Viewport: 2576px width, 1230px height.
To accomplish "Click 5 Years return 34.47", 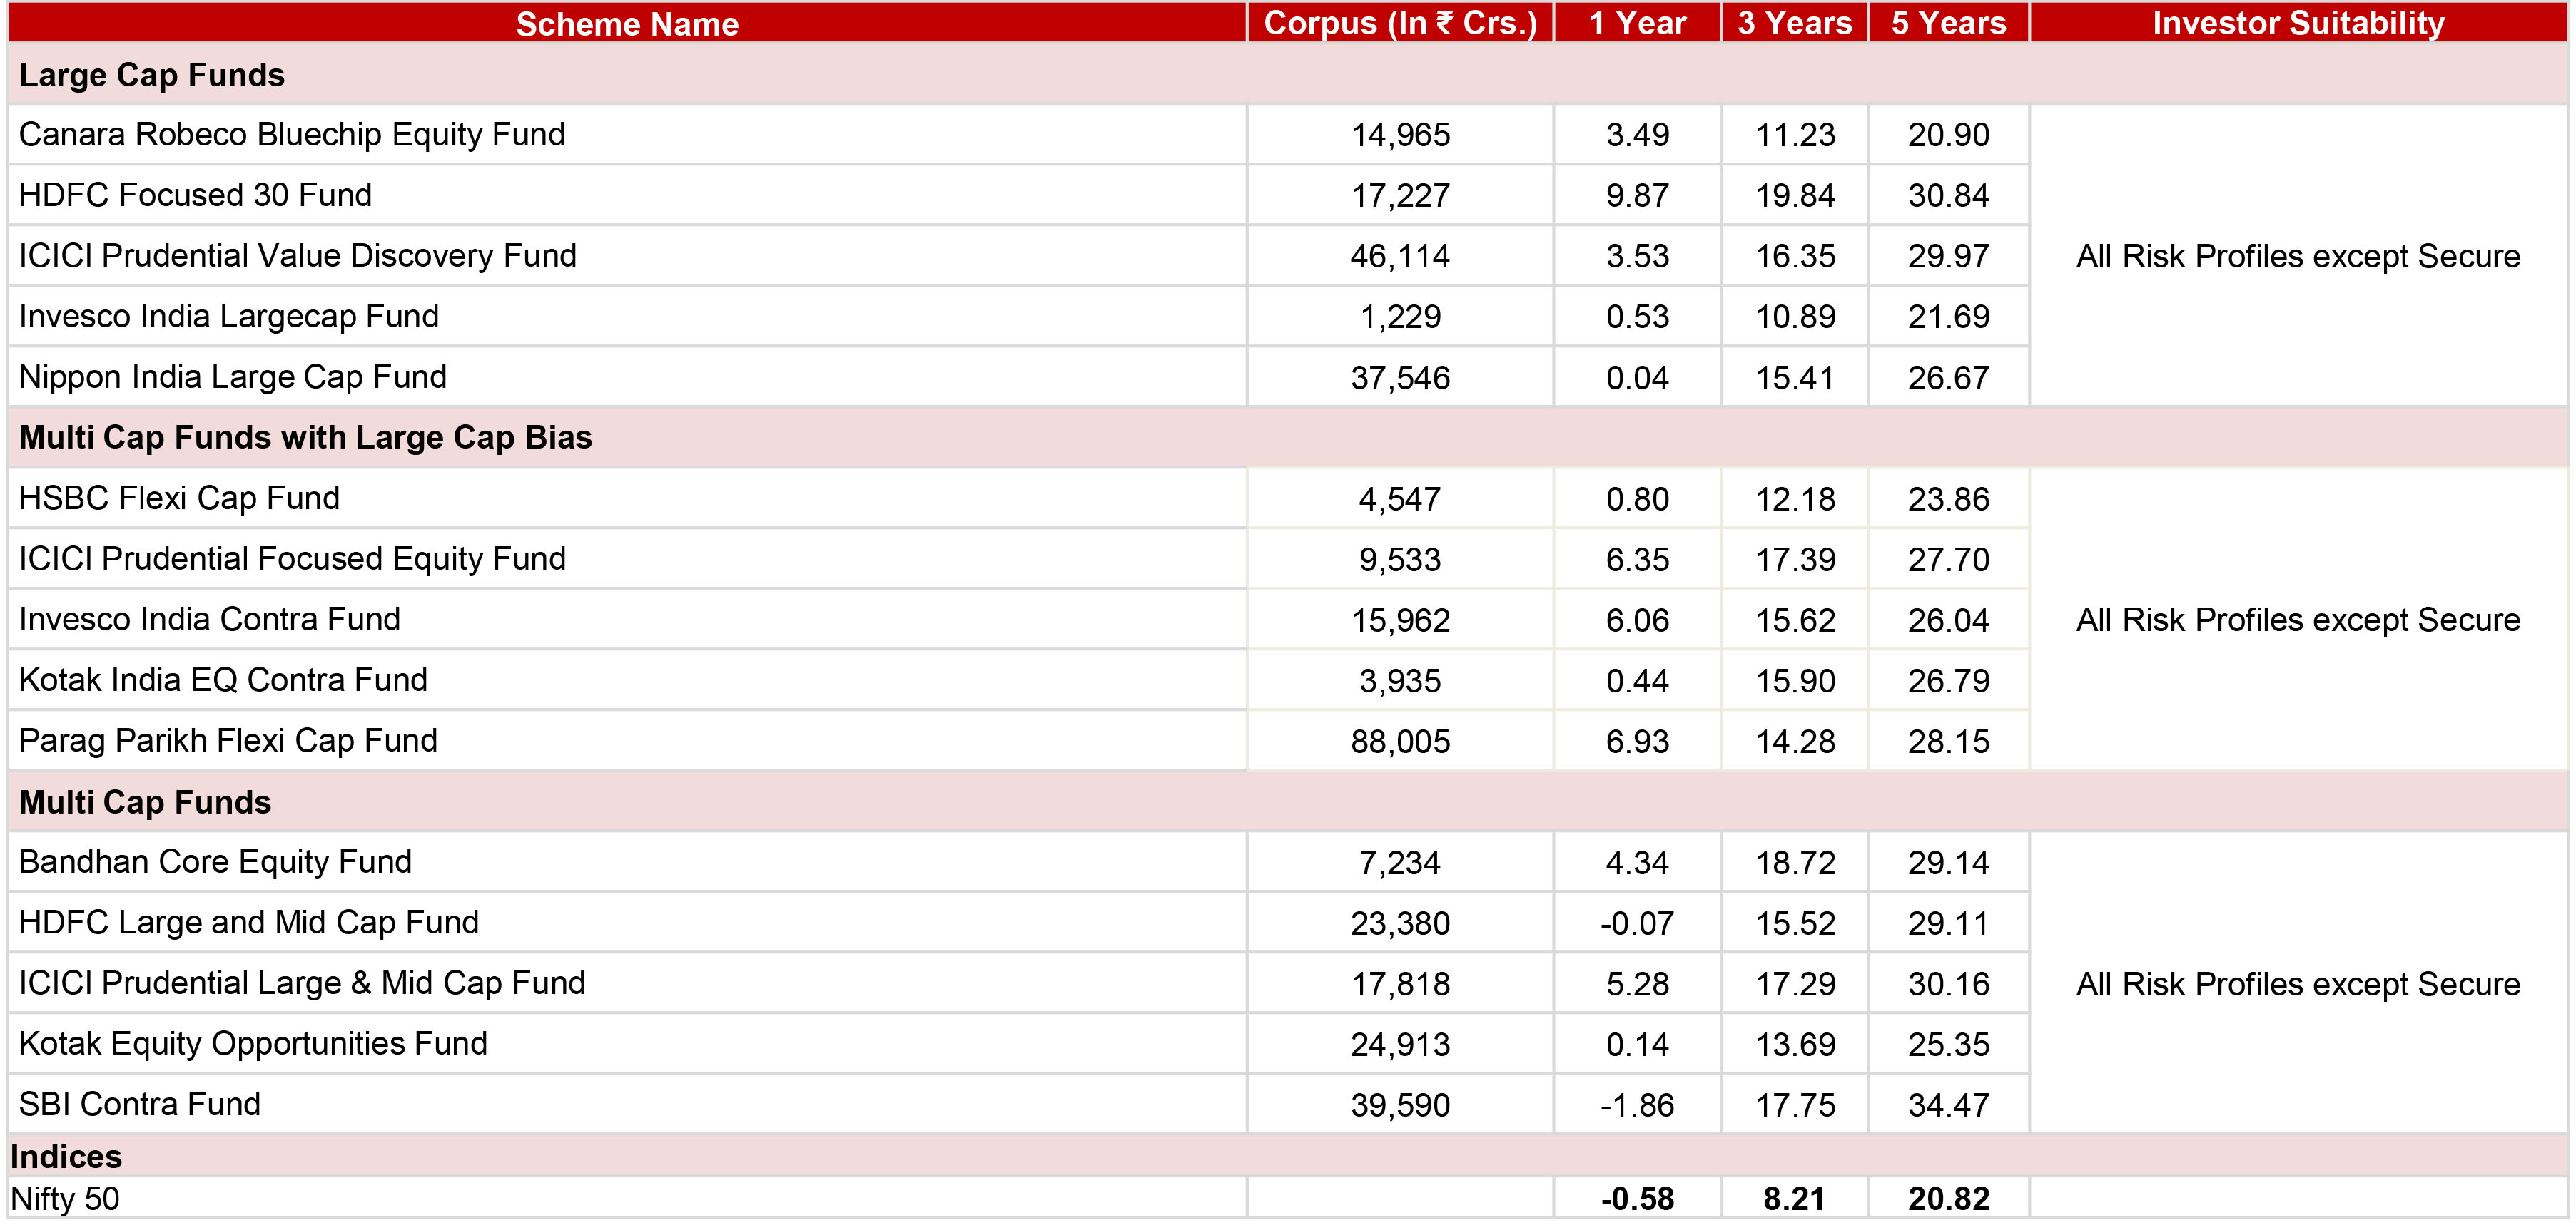I will 1948,1105.
